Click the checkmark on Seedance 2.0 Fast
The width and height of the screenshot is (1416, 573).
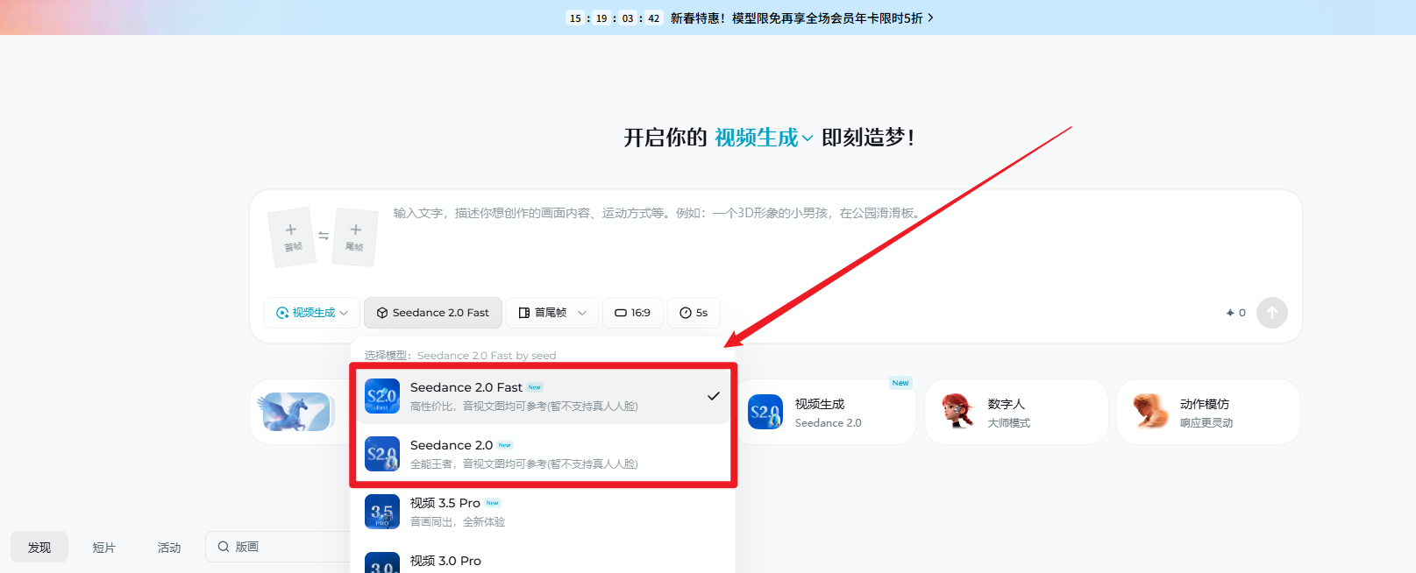pos(714,396)
